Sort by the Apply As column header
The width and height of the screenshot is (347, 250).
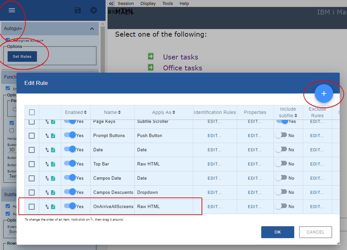pos(163,112)
